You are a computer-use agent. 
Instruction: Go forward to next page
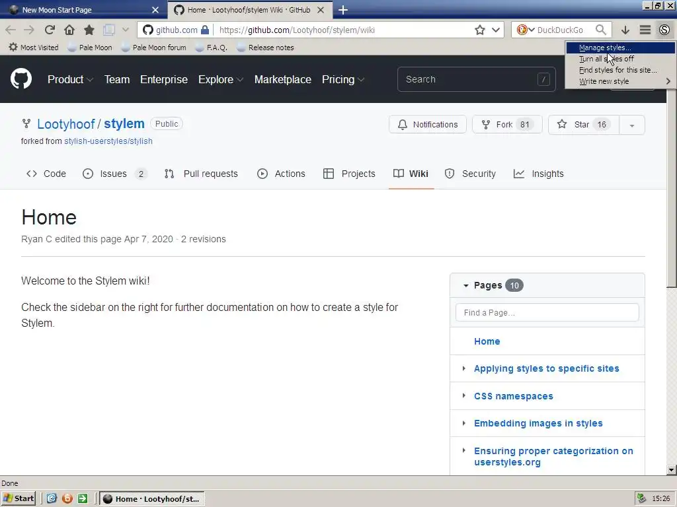[29, 30]
